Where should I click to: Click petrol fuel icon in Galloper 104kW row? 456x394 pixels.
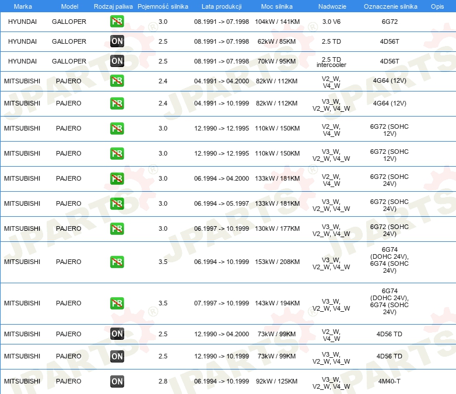(x=117, y=22)
